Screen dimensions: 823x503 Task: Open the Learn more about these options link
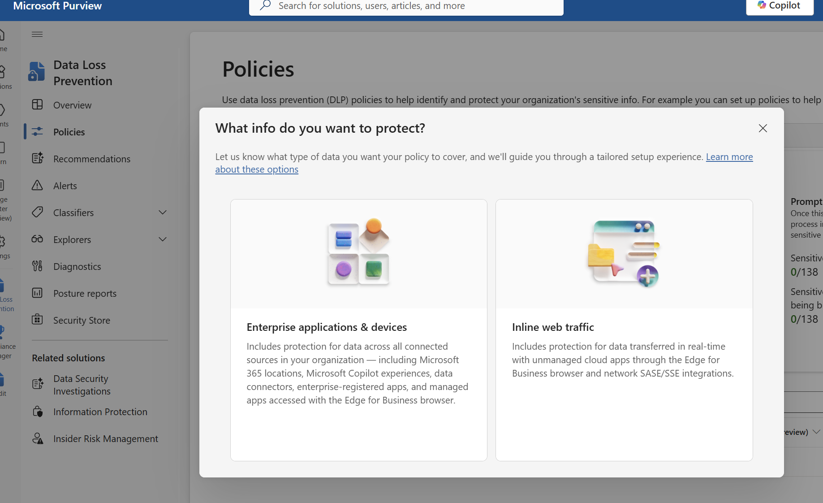click(x=729, y=157)
